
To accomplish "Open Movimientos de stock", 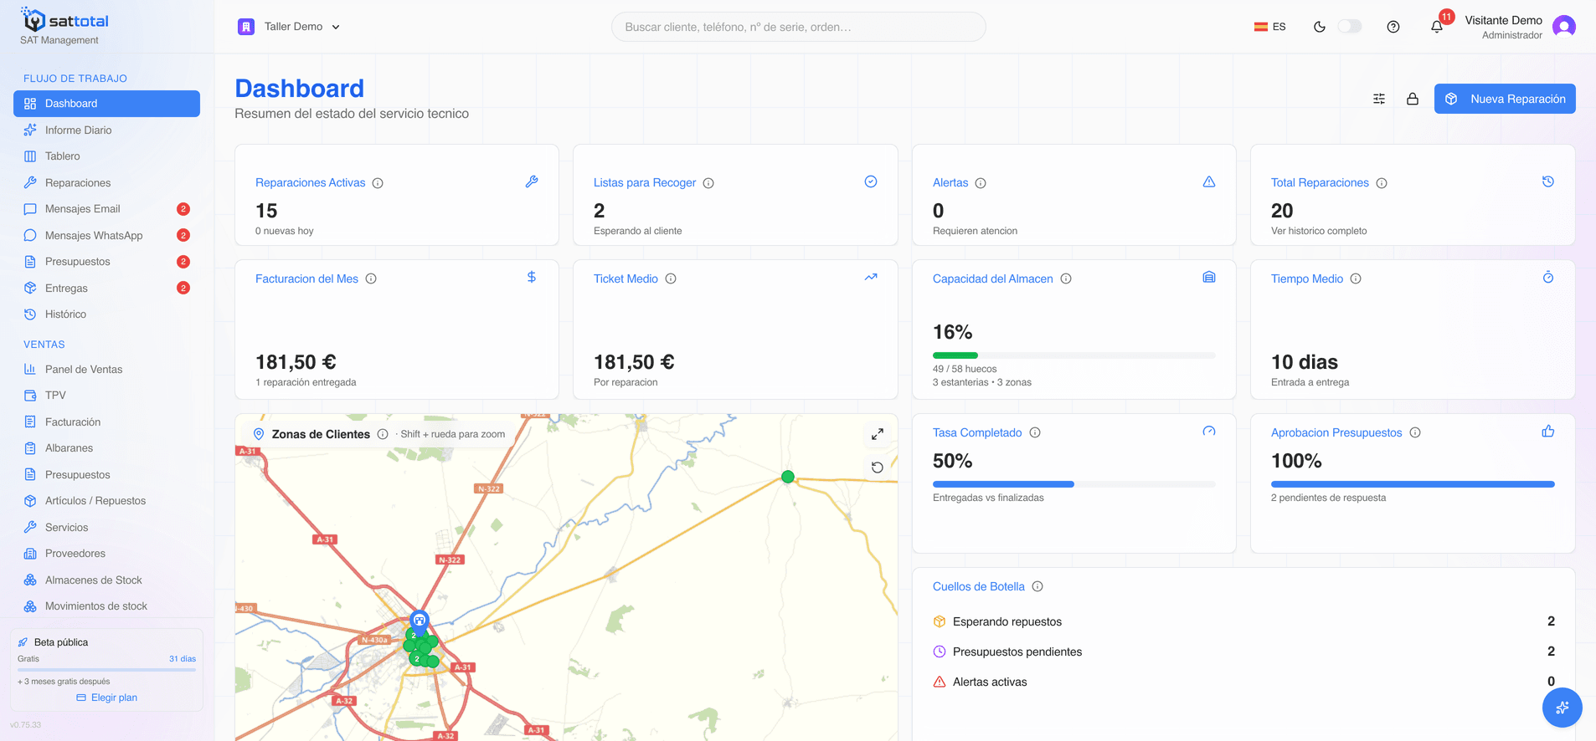I will [x=106, y=606].
